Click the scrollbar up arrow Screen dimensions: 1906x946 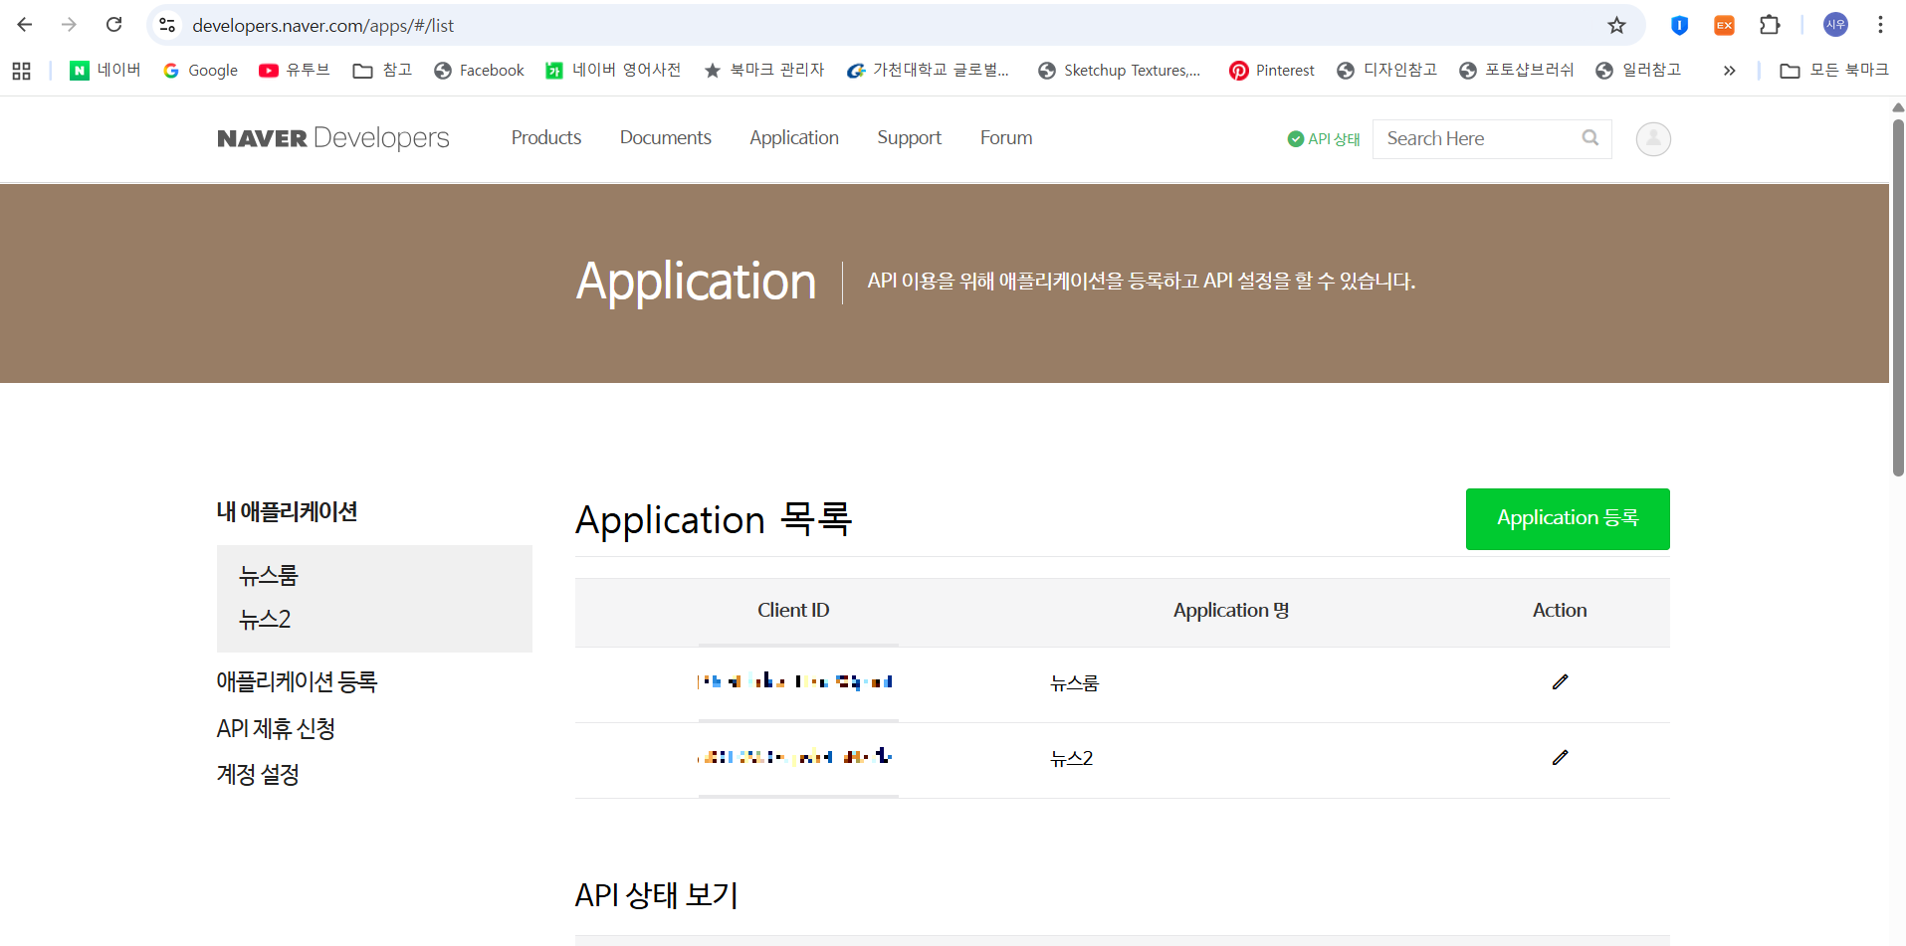click(1898, 106)
